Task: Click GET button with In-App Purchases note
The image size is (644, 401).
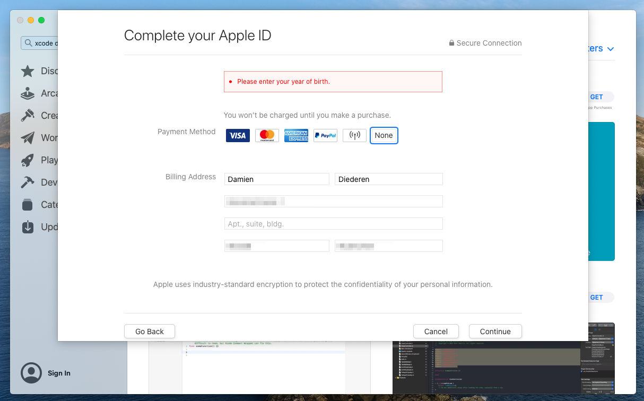Action: click(x=600, y=97)
